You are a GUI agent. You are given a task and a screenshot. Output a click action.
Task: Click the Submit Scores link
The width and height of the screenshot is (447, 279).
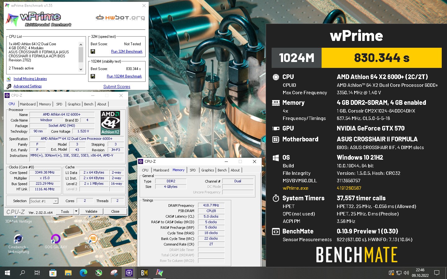(x=117, y=86)
